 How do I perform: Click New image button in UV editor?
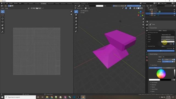pyautogui.click(x=33, y=8)
